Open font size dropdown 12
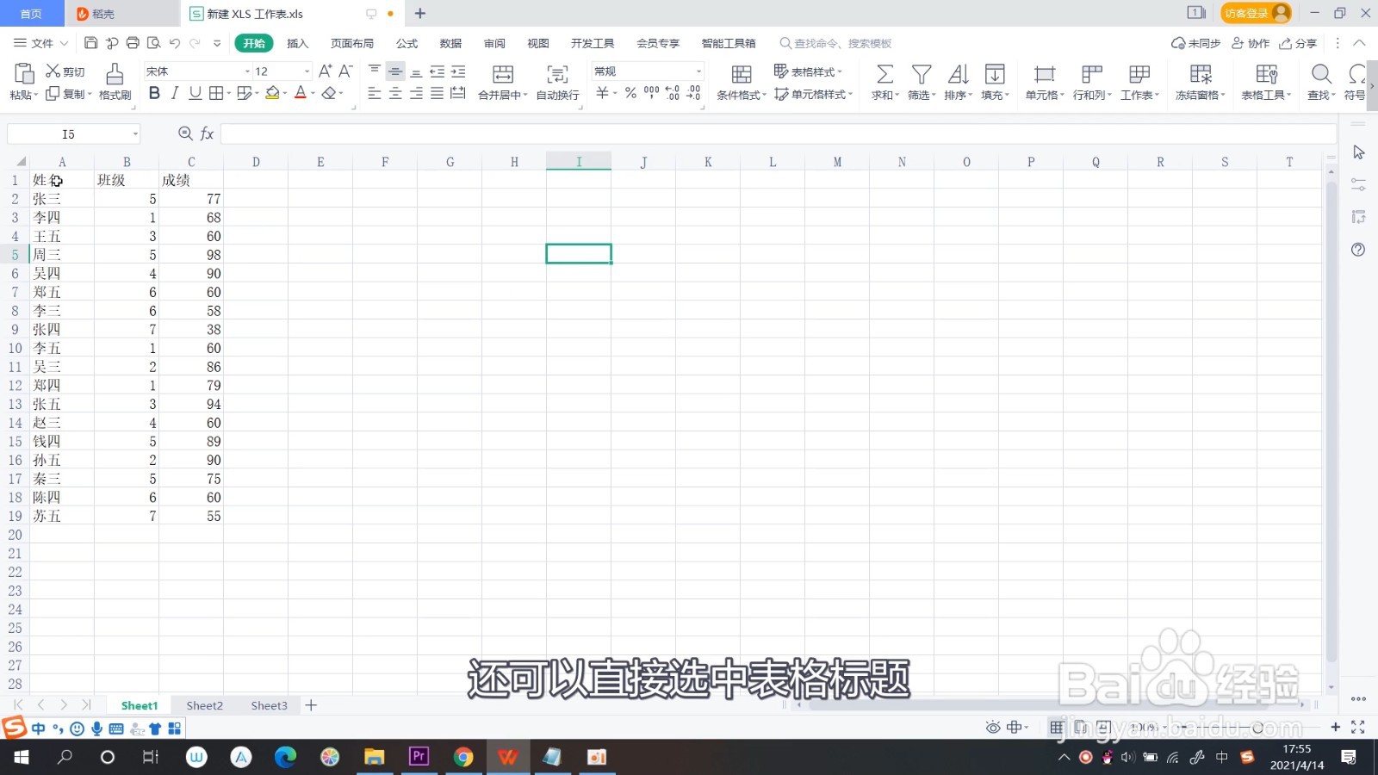This screenshot has width=1378, height=775. pyautogui.click(x=307, y=71)
